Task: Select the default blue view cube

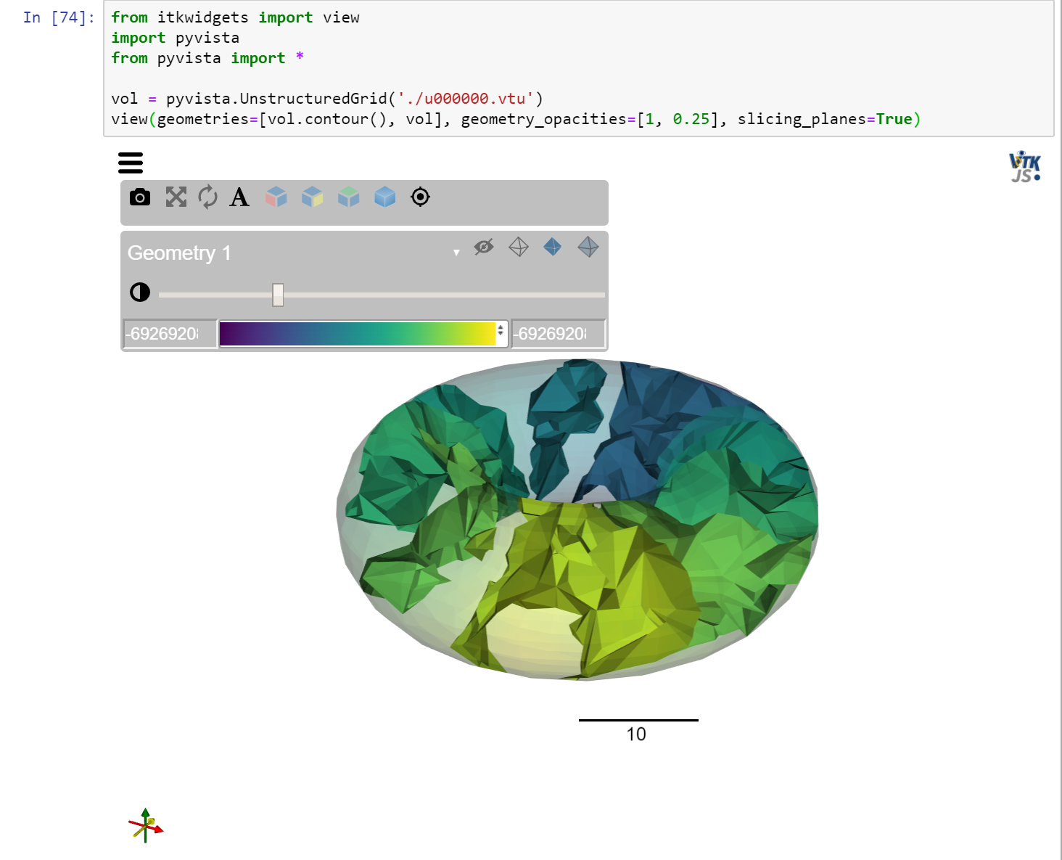Action: click(x=384, y=197)
